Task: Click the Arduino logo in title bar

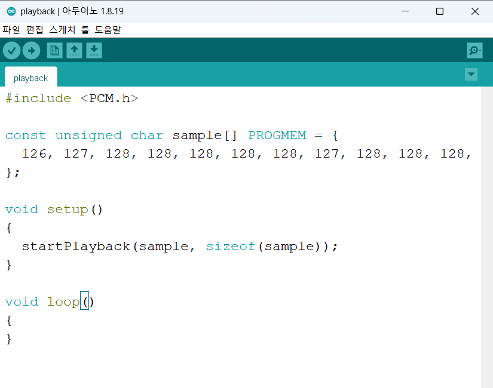Action: tap(11, 11)
